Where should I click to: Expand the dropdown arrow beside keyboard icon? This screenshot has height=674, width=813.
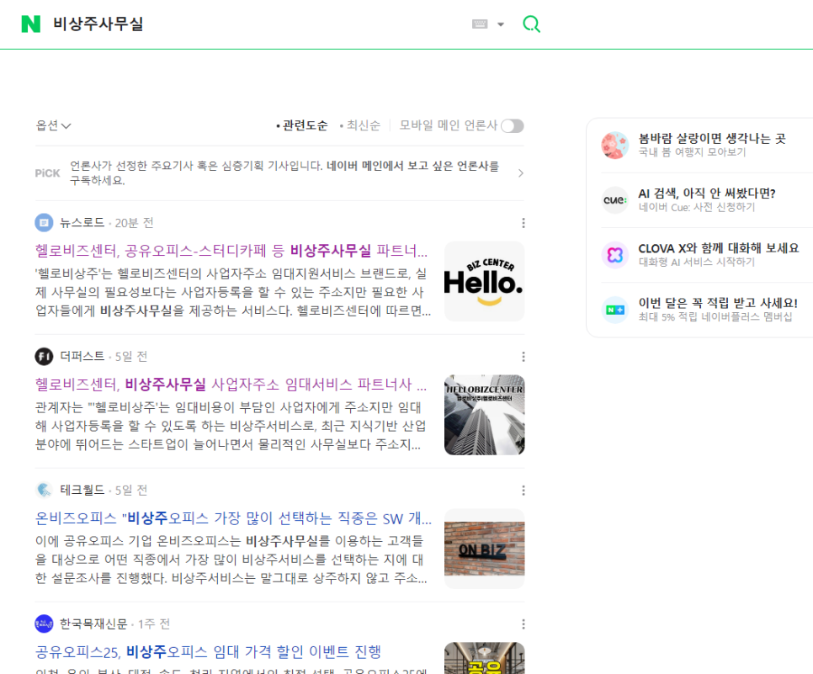(x=501, y=24)
